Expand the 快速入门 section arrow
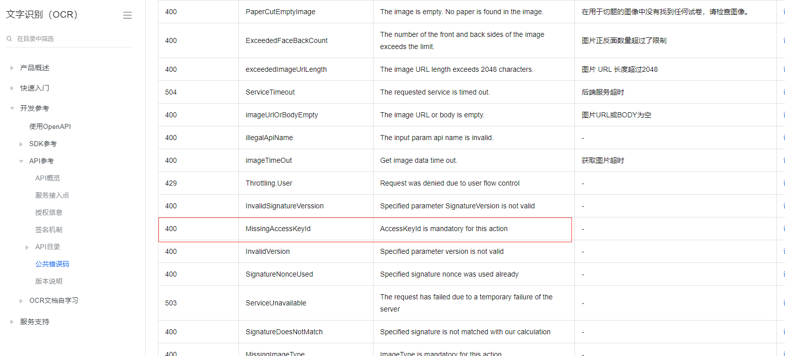The image size is (785, 356). tap(12, 88)
